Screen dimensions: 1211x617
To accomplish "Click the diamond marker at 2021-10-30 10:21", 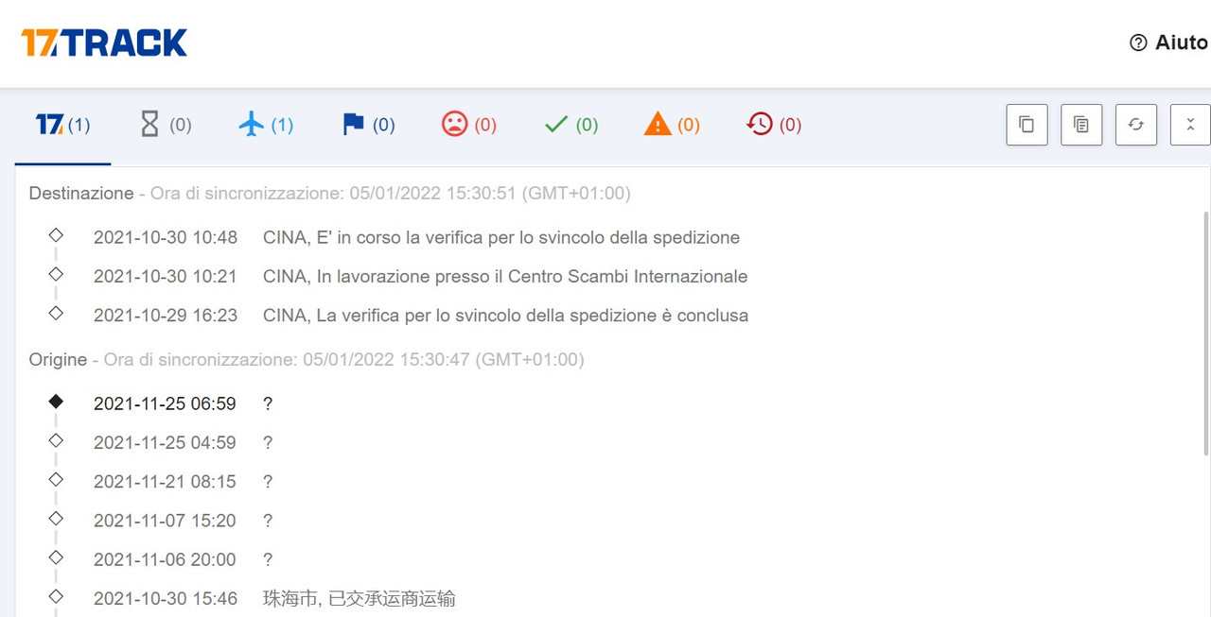I will click(x=56, y=274).
